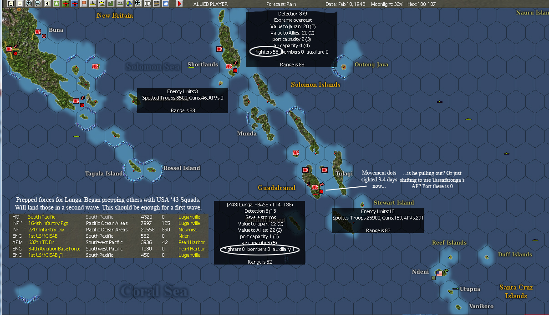Viewport: 549px width, 315px height.
Task: Select the US base flag at Ndeni
Action: [x=439, y=273]
